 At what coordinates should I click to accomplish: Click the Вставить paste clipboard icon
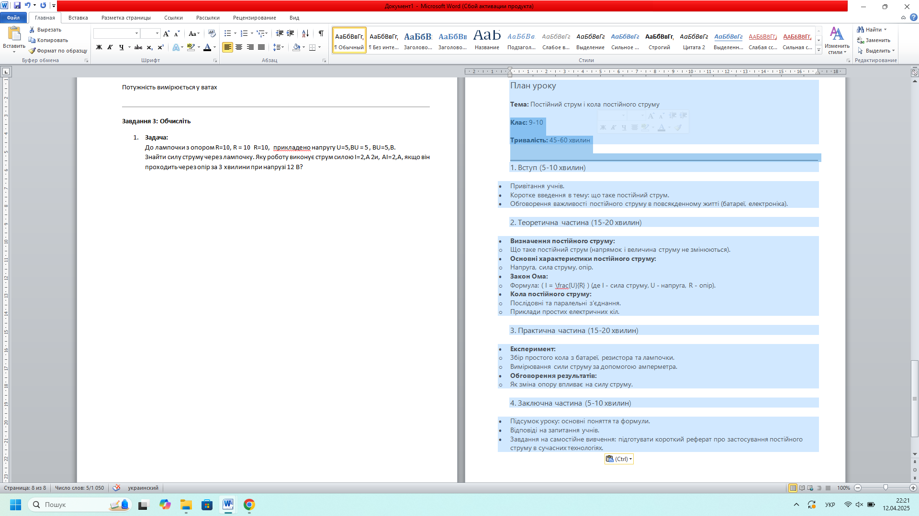click(x=14, y=34)
